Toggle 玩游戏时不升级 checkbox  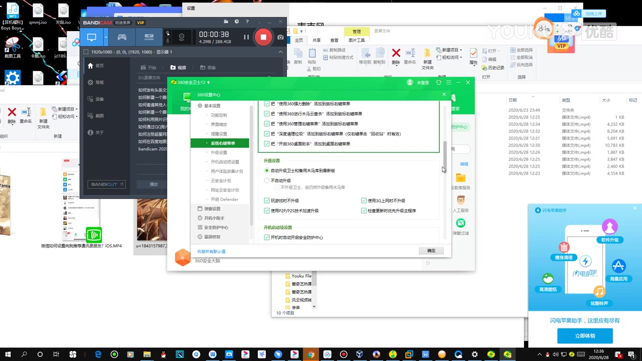click(267, 201)
